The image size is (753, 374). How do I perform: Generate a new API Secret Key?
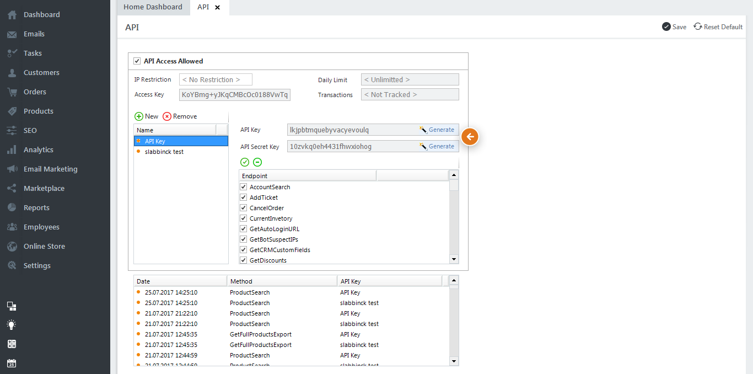click(437, 146)
